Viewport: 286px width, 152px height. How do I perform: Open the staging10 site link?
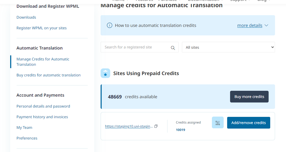tap(129, 126)
